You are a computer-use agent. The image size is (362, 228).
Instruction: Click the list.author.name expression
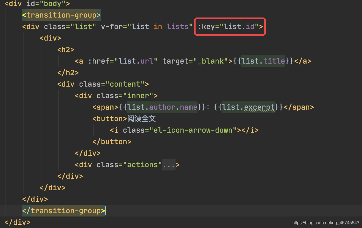[162, 107]
